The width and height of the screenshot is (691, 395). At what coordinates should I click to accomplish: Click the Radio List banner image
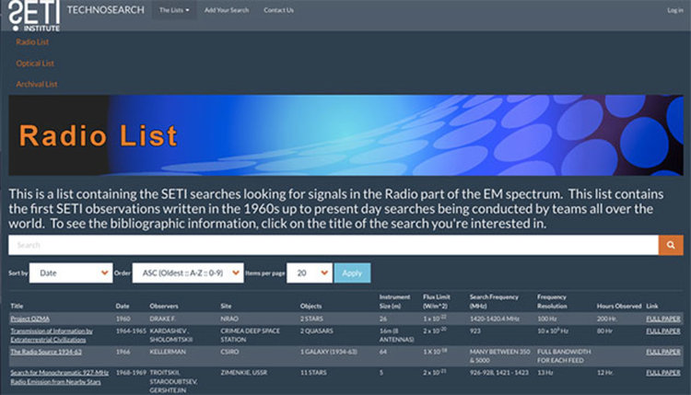345,135
